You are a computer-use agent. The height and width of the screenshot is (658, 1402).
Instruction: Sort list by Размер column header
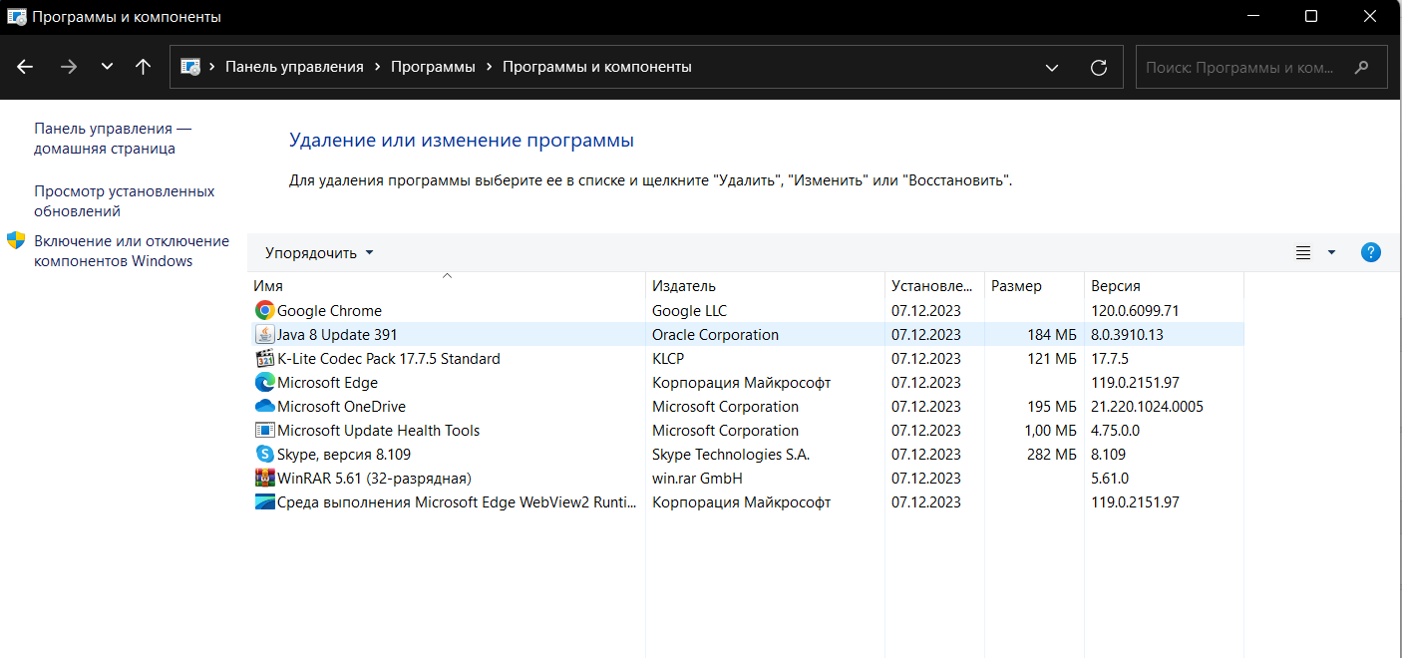[1016, 286]
